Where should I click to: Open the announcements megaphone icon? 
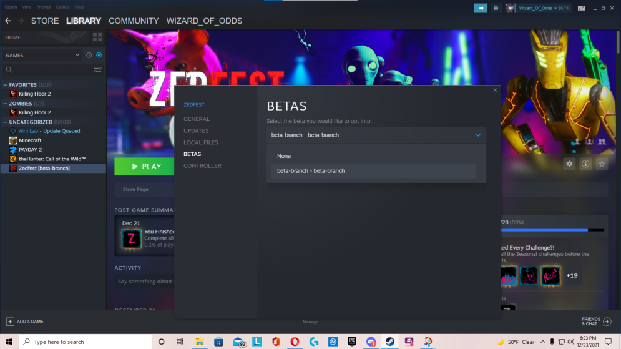481,8
